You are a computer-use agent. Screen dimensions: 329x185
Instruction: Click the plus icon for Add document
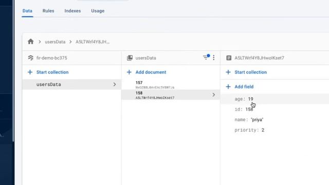(x=129, y=72)
